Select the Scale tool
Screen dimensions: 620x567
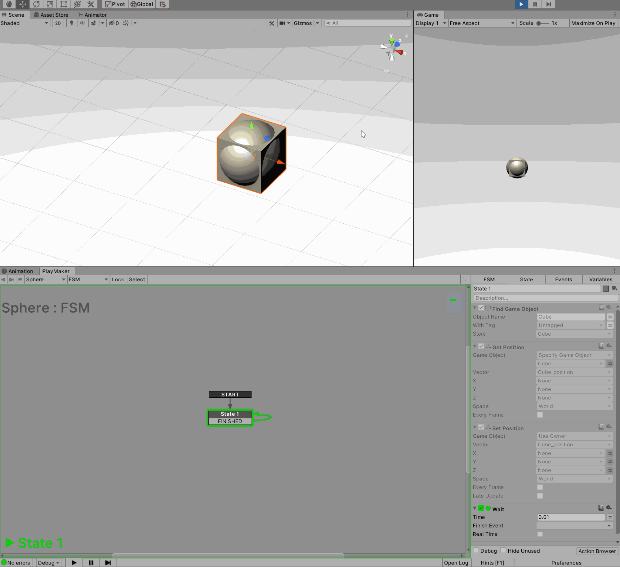50,4
